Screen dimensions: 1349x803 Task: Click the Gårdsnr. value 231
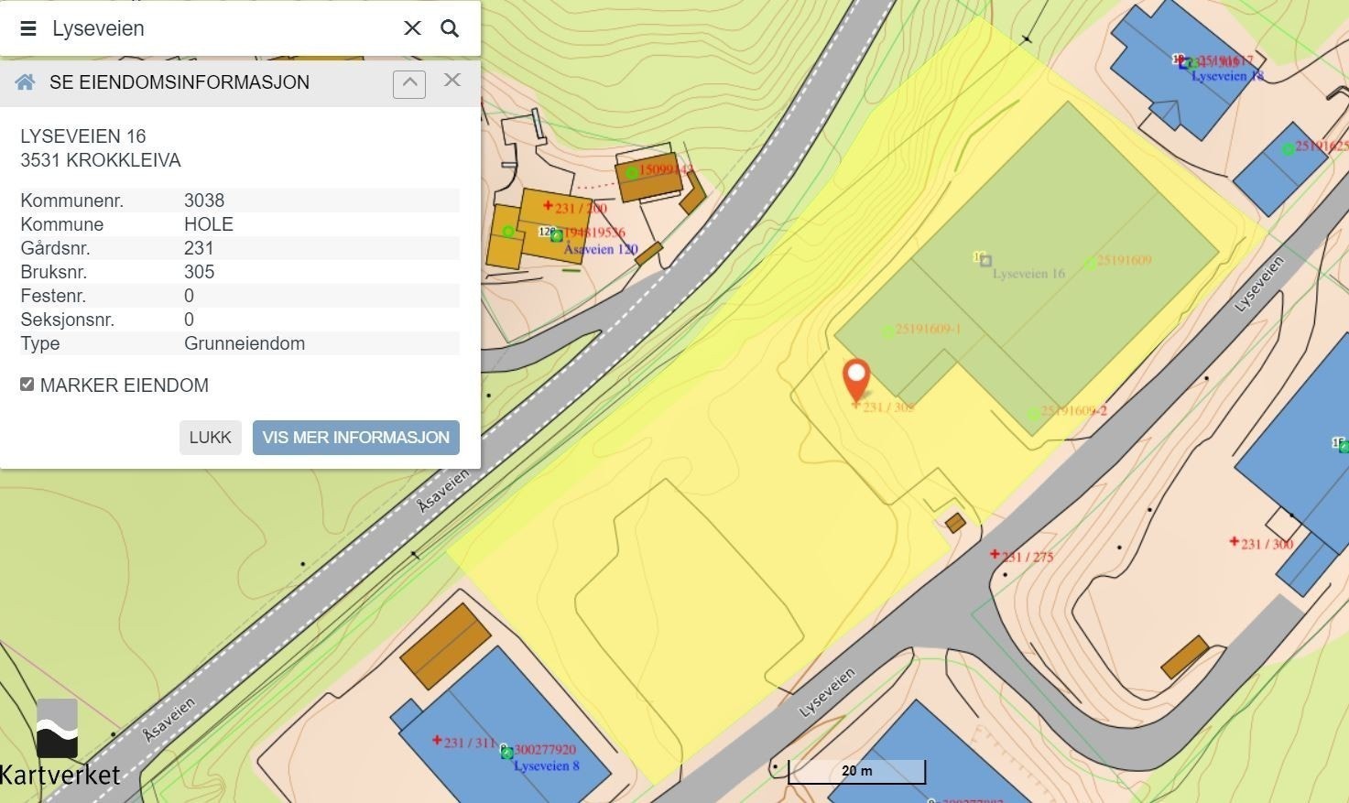pos(199,248)
